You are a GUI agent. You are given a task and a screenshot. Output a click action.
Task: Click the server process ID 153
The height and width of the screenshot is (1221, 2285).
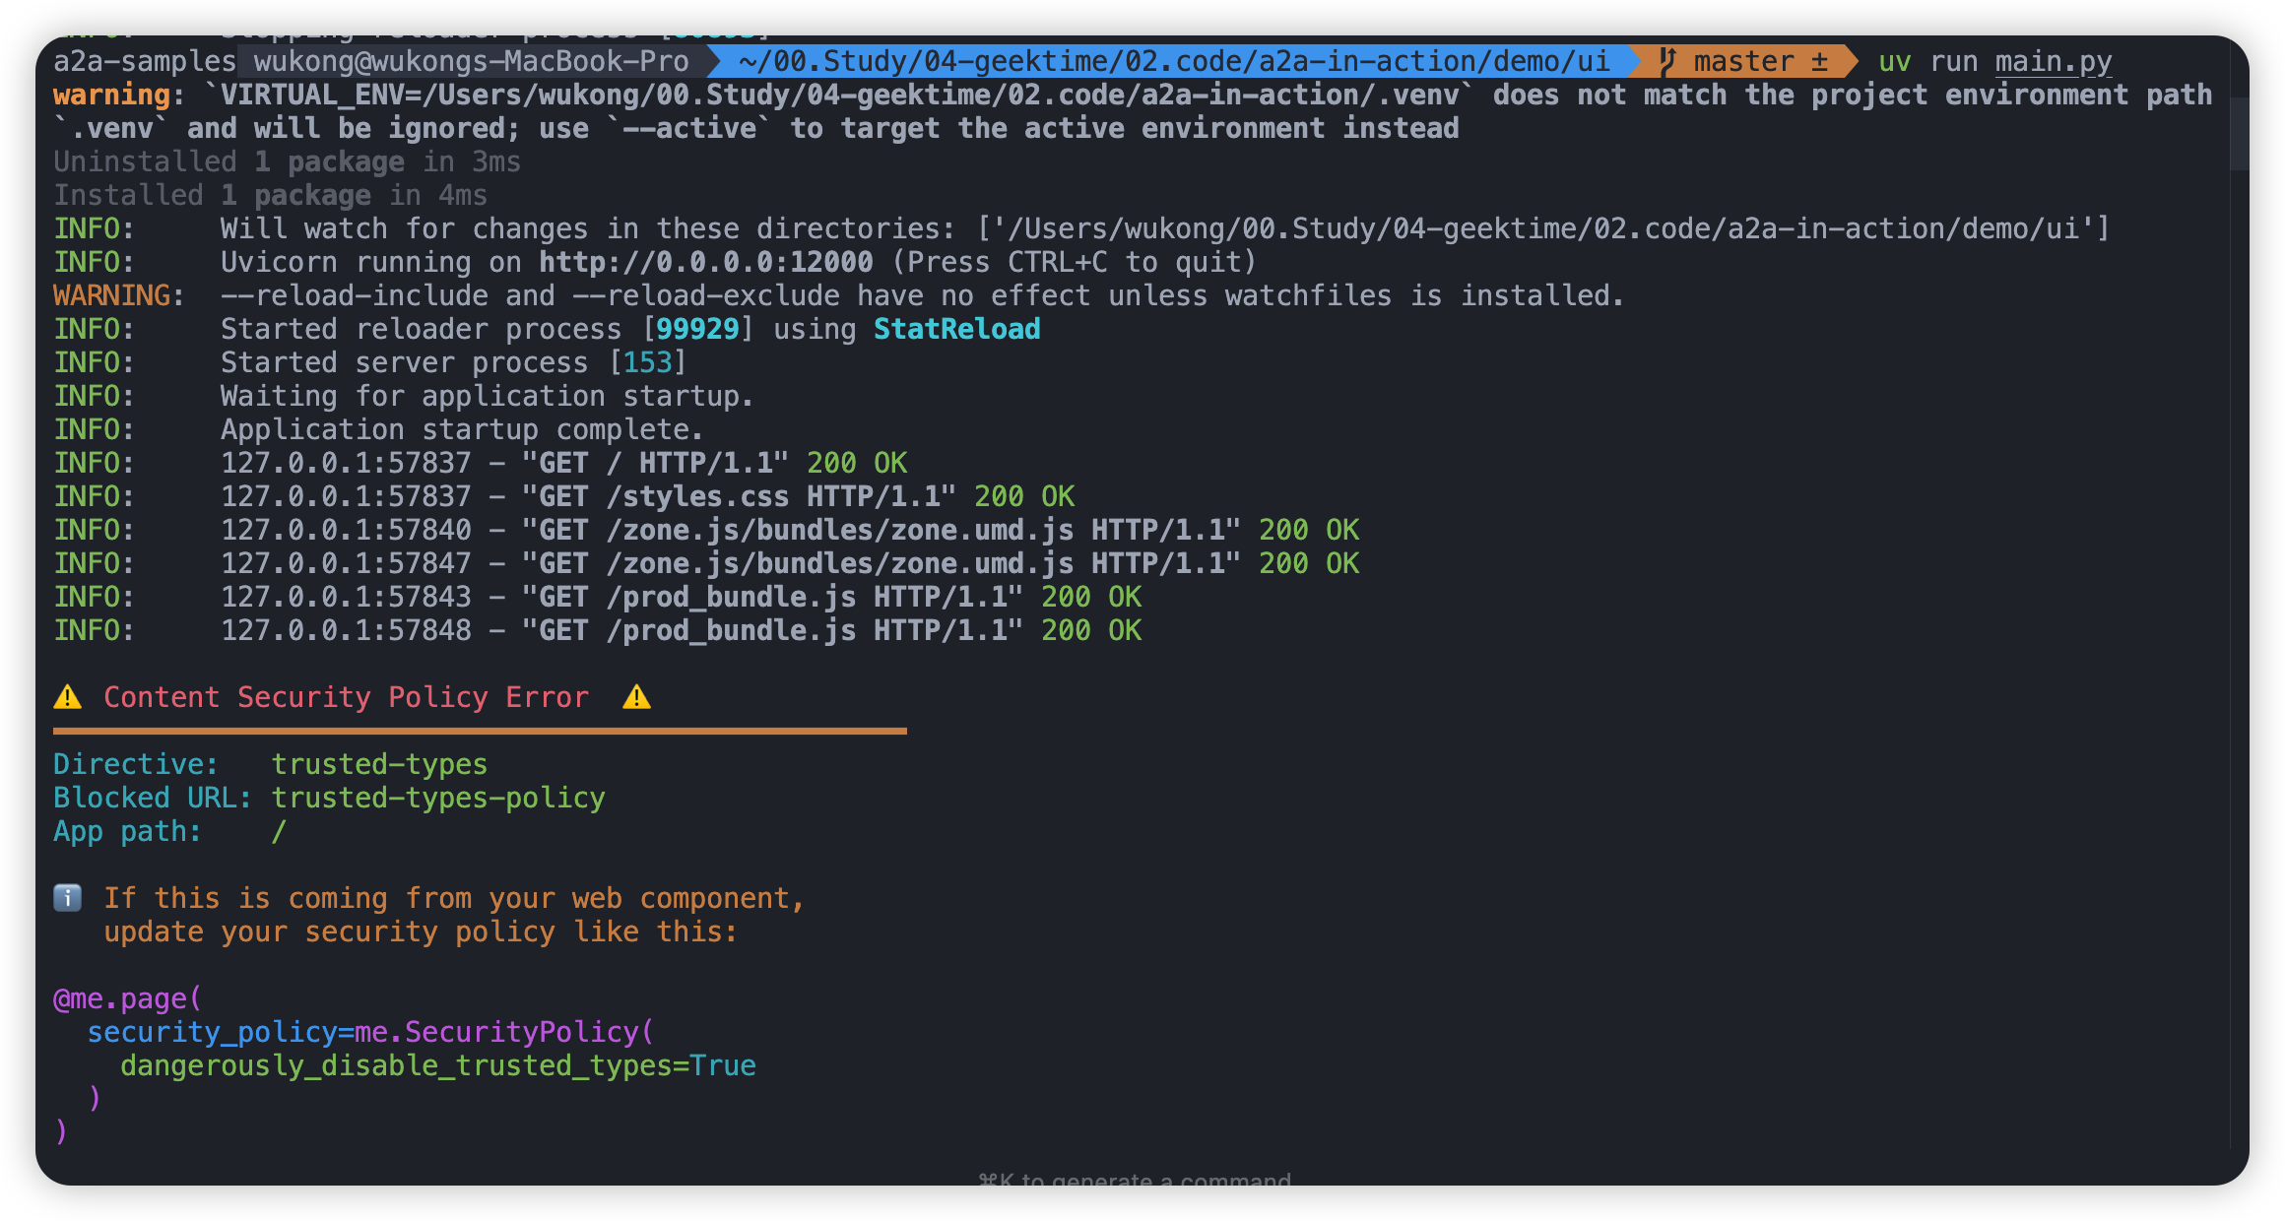click(x=647, y=362)
